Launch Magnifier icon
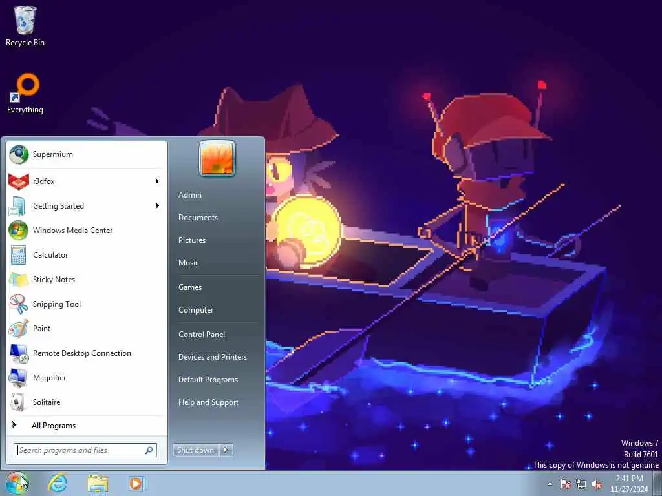 [x=19, y=378]
